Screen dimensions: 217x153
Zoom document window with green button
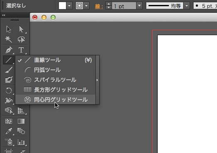53,17
